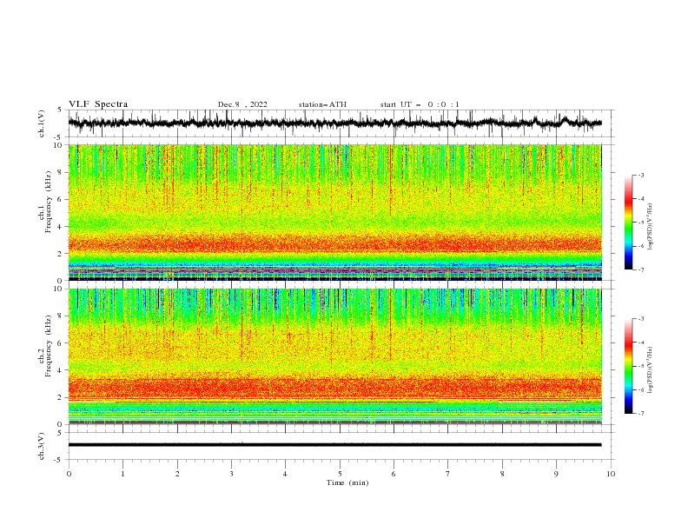Click the "5" tick on ch.1(V) axis

point(60,110)
